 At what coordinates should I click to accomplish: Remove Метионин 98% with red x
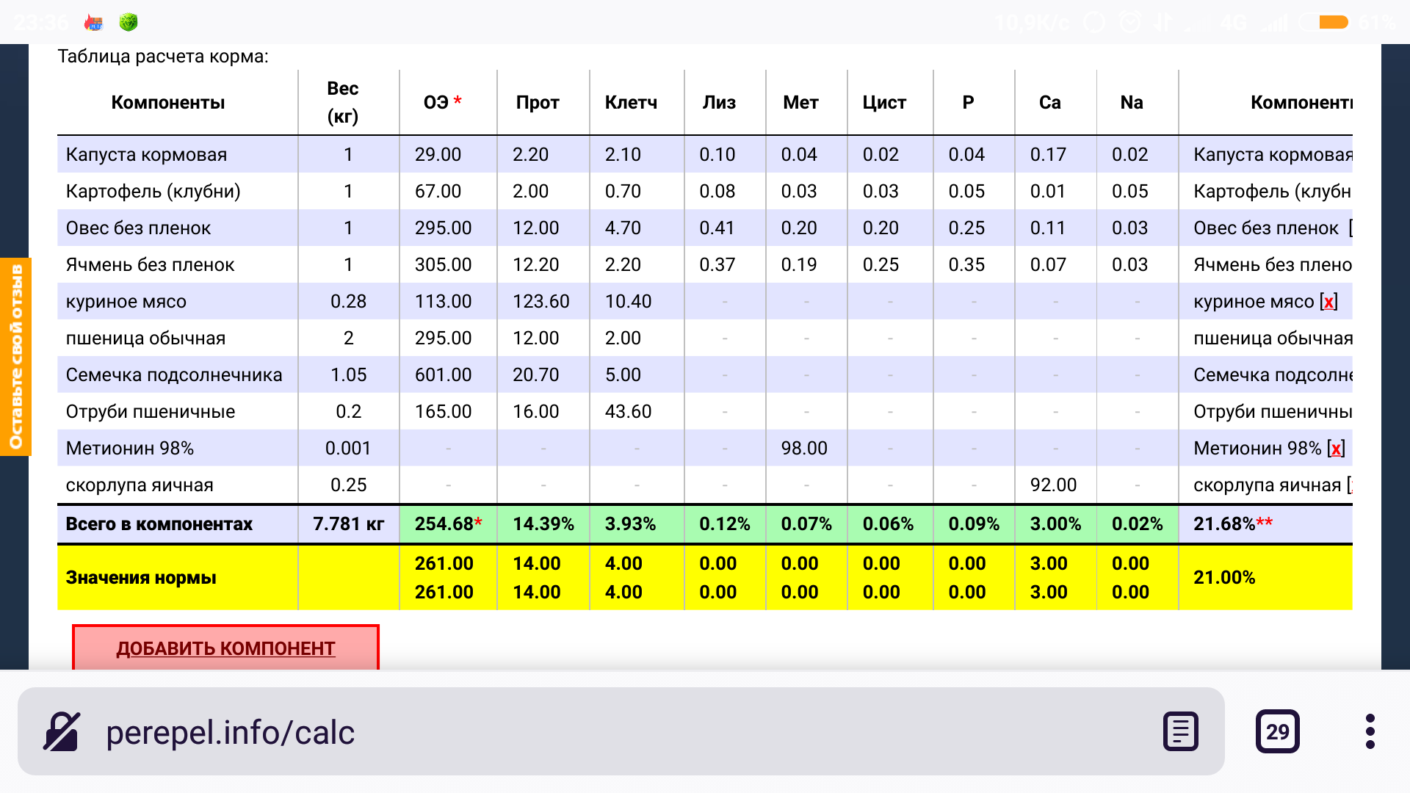click(1336, 448)
